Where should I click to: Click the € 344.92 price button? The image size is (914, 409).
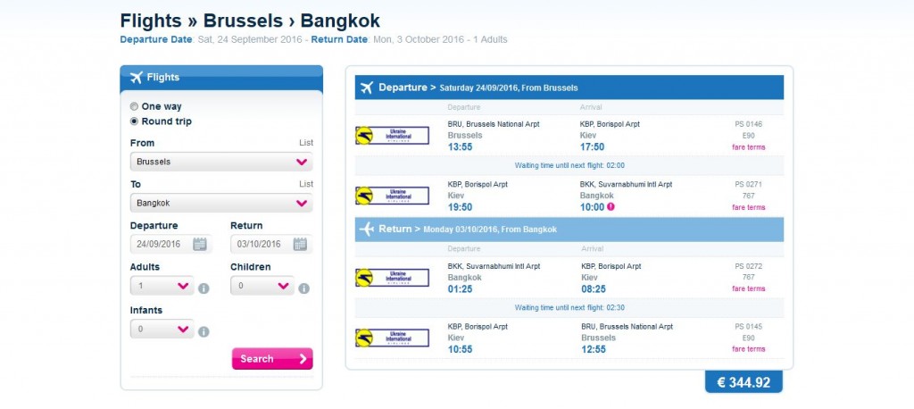coord(743,382)
